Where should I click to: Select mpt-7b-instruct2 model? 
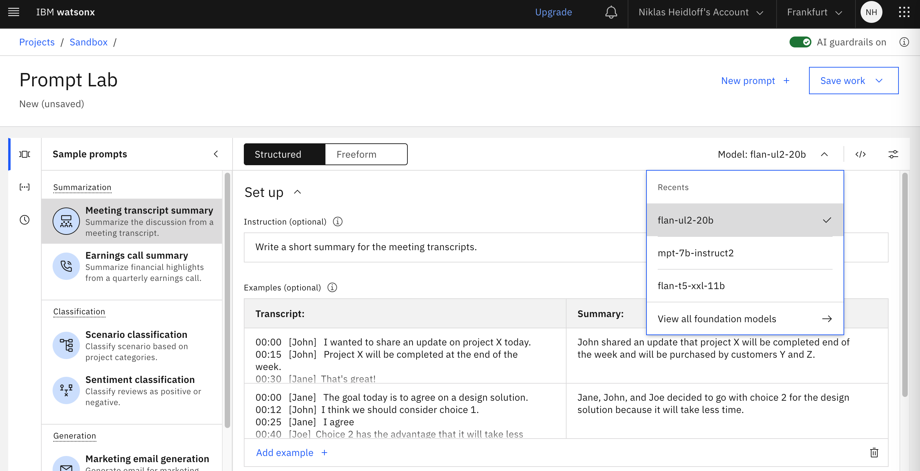745,253
